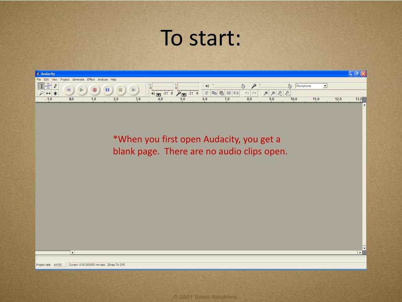This screenshot has height=302, width=402.
Task: Click the 5.0 mark on the timeline ruler
Action: tap(183, 99)
